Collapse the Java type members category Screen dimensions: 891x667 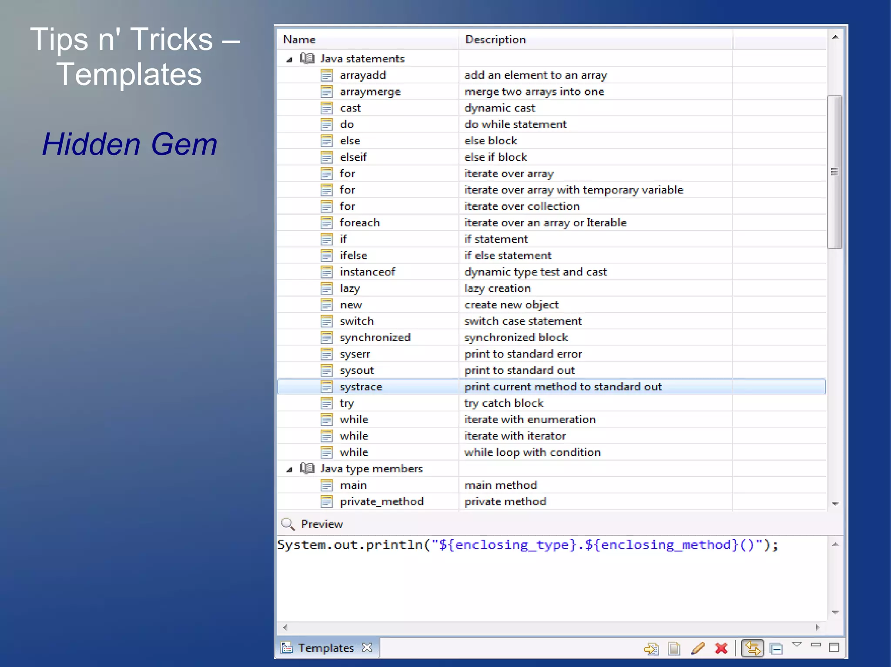coord(289,469)
